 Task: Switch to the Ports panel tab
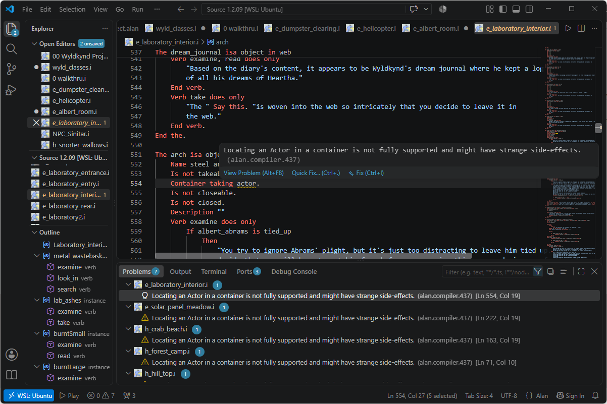[248, 271]
